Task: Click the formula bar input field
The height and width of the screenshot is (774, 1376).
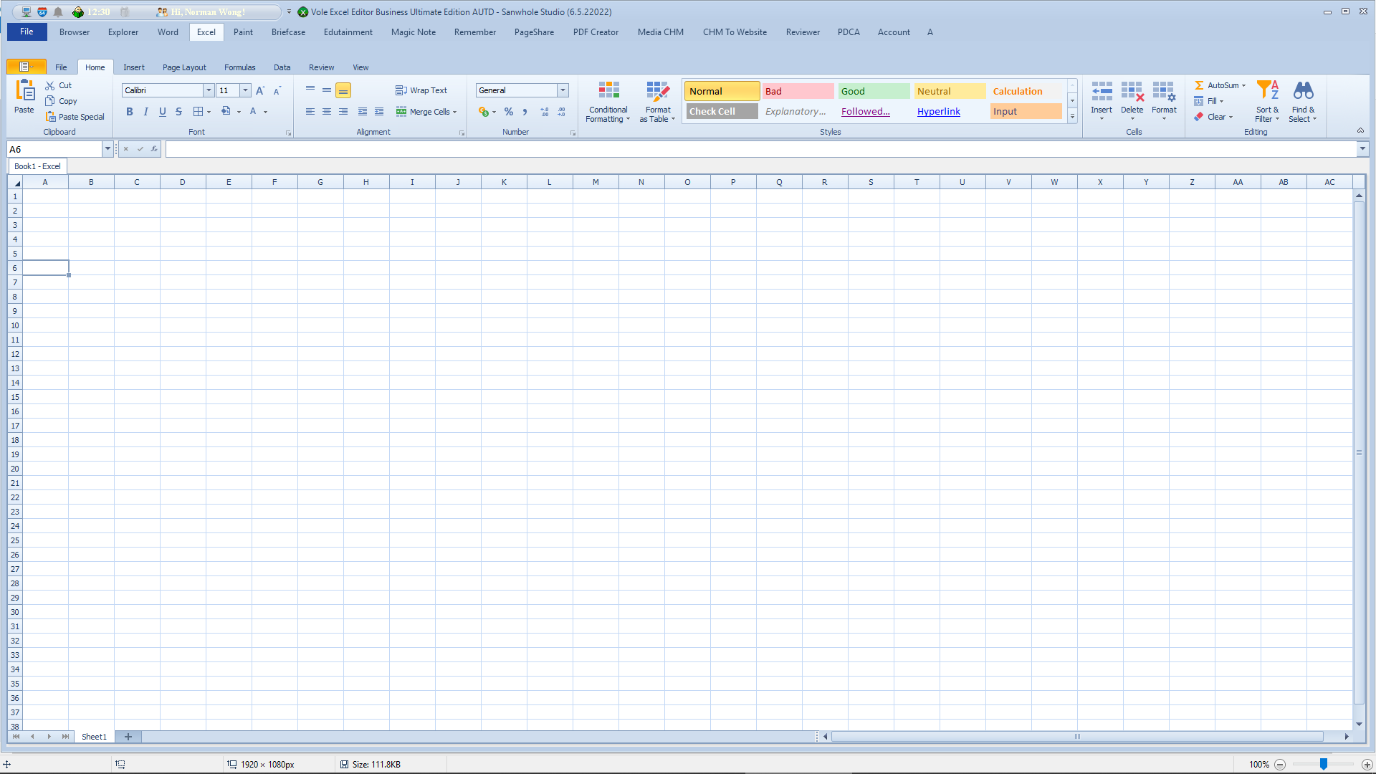Action: click(760, 149)
